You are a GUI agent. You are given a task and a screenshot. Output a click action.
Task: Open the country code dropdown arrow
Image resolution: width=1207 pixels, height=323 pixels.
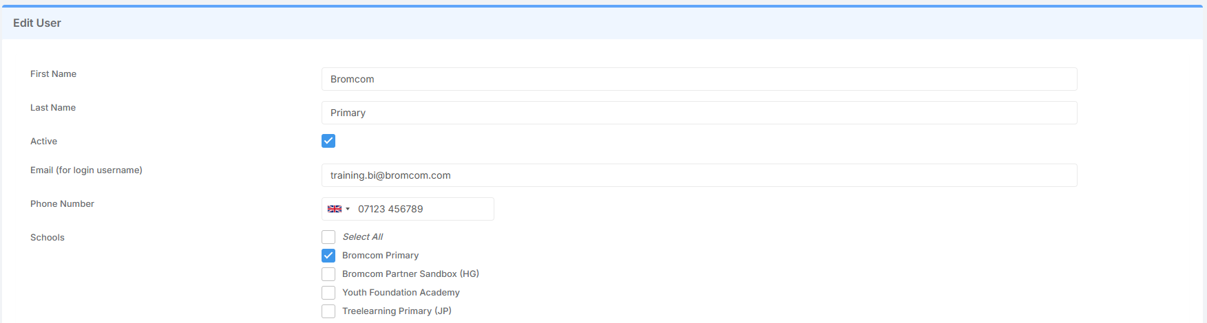pos(348,209)
